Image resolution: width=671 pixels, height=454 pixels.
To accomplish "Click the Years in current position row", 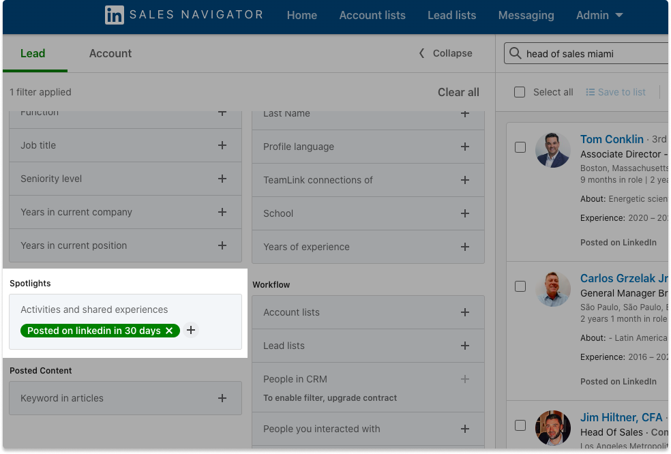I will (x=125, y=245).
